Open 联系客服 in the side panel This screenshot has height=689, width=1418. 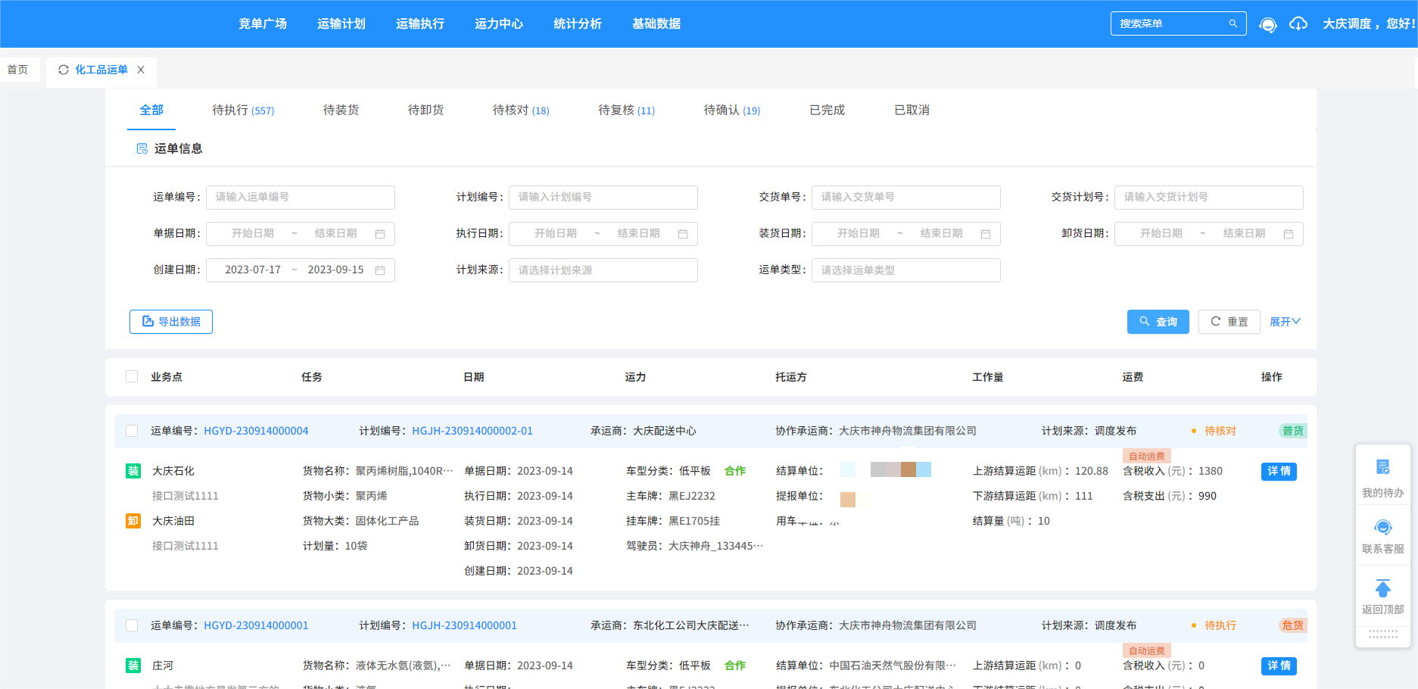coord(1383,536)
